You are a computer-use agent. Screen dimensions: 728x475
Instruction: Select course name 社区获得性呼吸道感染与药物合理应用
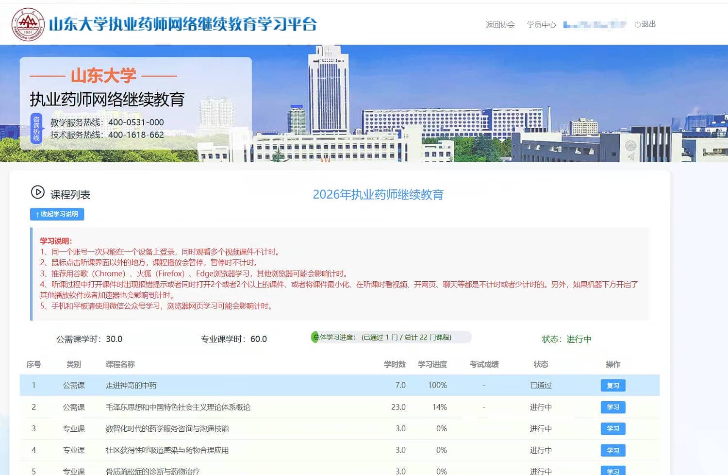click(167, 450)
